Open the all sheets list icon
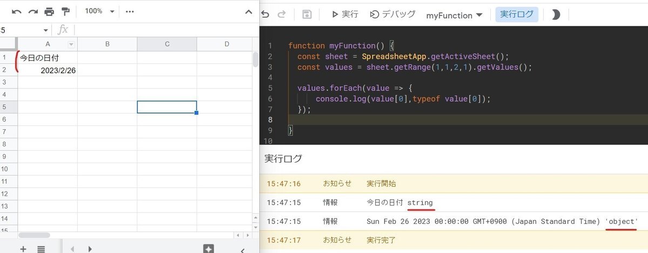The image size is (648, 253). [x=41, y=249]
